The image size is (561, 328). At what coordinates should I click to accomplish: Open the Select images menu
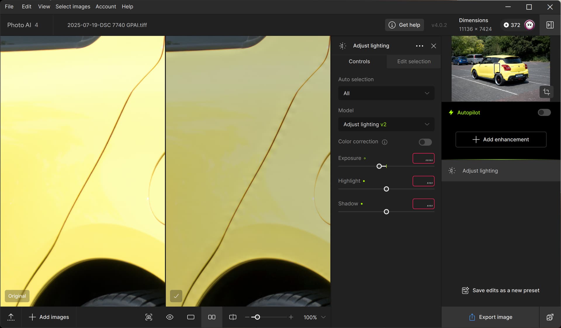[x=73, y=6]
